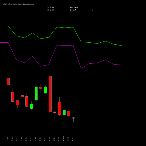The width and height of the screenshot is (146, 146).
Task: Click the close value C: 2.54
Action: [x=51, y=8]
